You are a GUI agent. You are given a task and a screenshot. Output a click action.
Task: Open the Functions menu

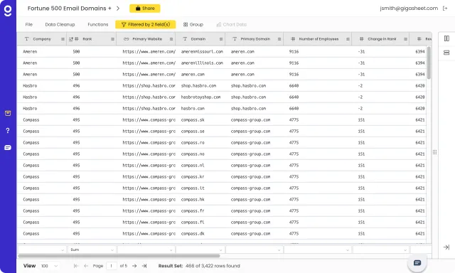coord(98,24)
